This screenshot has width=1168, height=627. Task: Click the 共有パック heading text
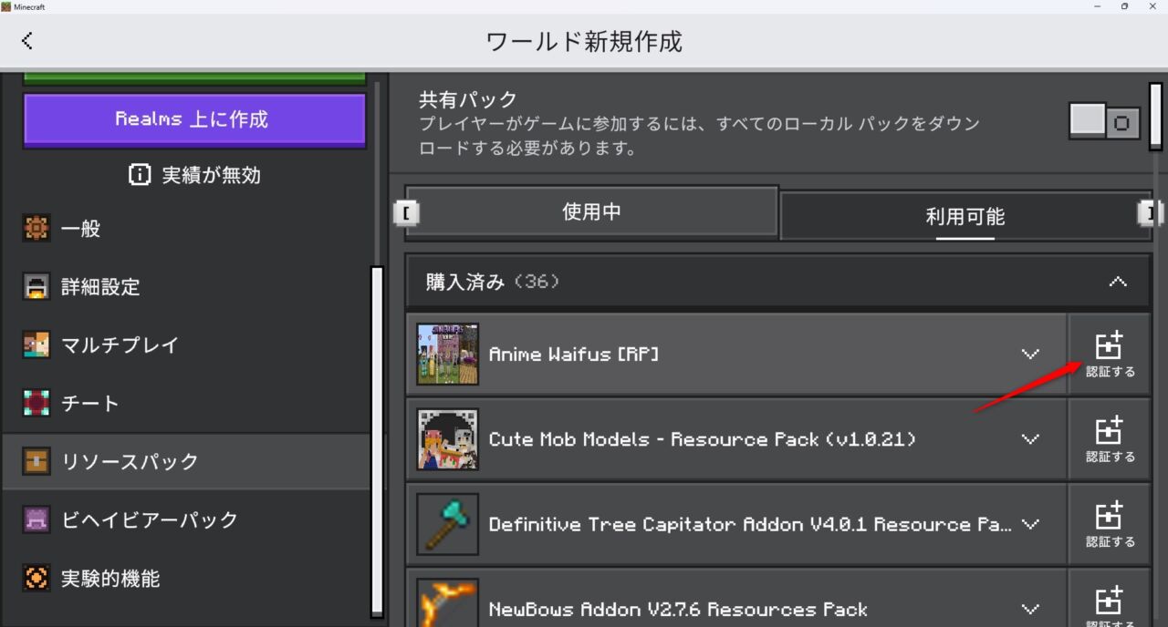468,99
